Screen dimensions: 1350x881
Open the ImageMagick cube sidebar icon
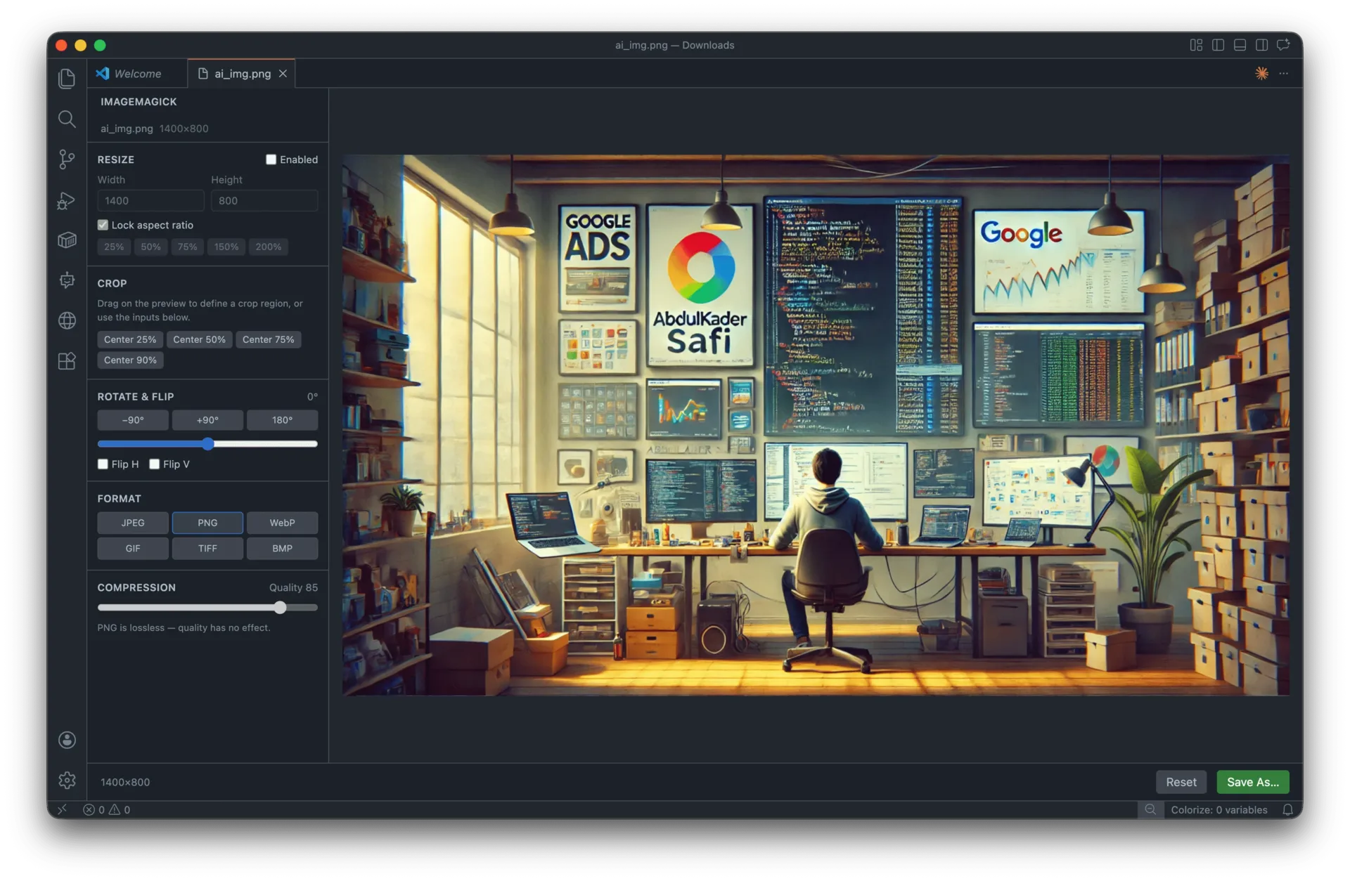coord(67,240)
